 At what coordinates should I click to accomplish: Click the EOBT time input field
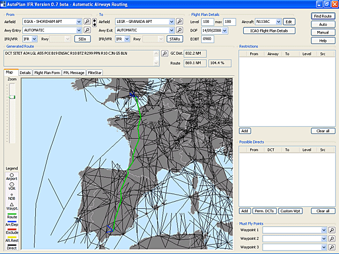[x=208, y=39]
